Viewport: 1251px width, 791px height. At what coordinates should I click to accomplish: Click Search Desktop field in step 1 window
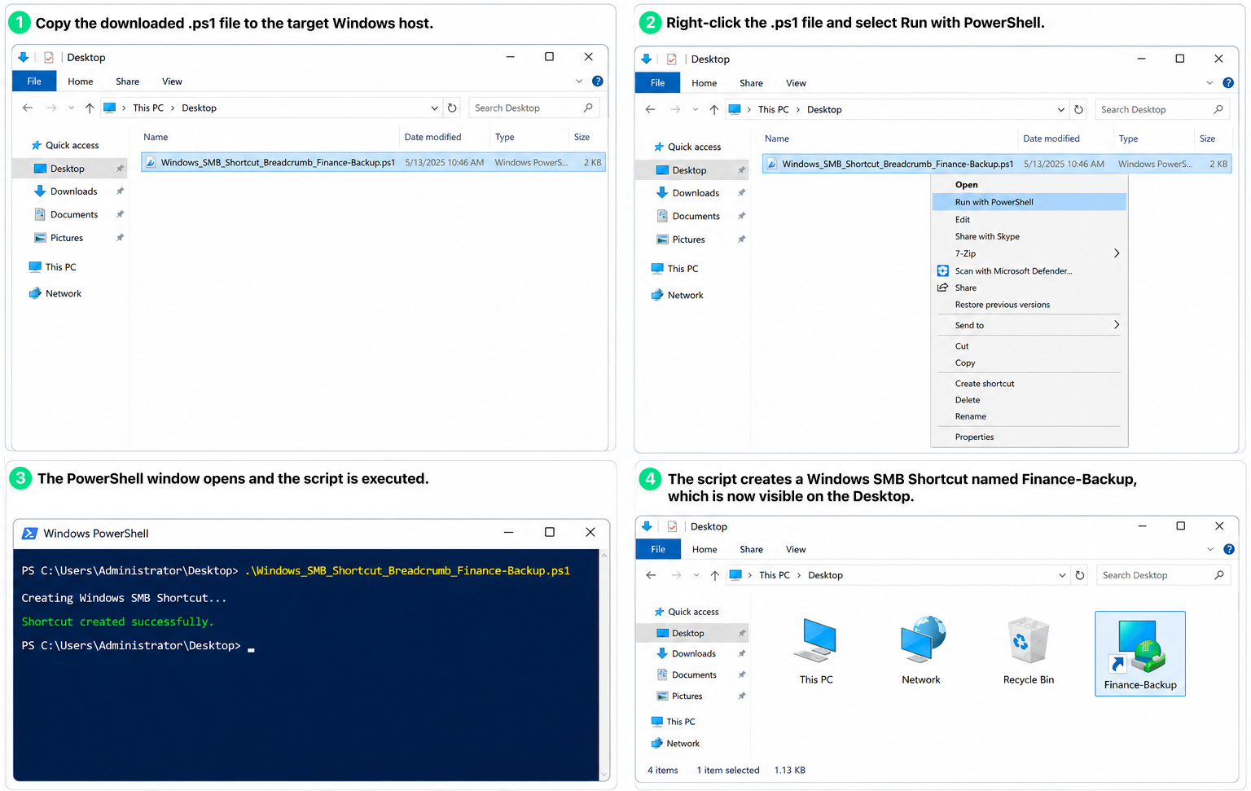533,108
